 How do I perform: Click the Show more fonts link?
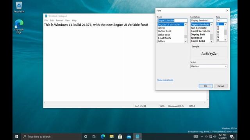(x=165, y=80)
